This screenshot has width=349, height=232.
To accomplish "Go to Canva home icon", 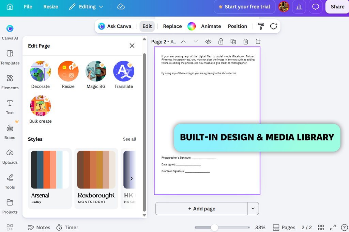I will tap(10, 7).
